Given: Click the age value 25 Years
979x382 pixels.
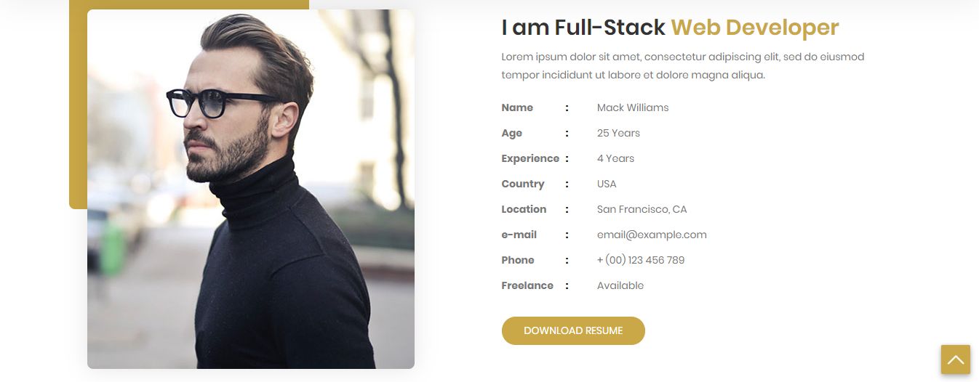Looking at the screenshot, I should coord(618,133).
